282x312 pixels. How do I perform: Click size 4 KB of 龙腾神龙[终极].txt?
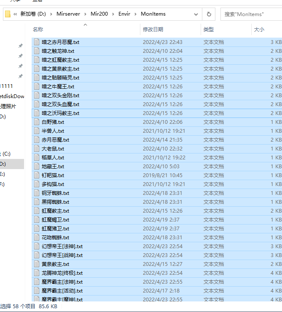[276, 273]
